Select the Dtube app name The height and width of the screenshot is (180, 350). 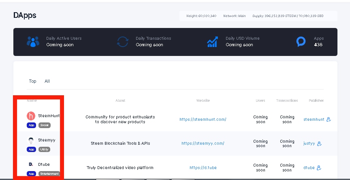coord(44,164)
